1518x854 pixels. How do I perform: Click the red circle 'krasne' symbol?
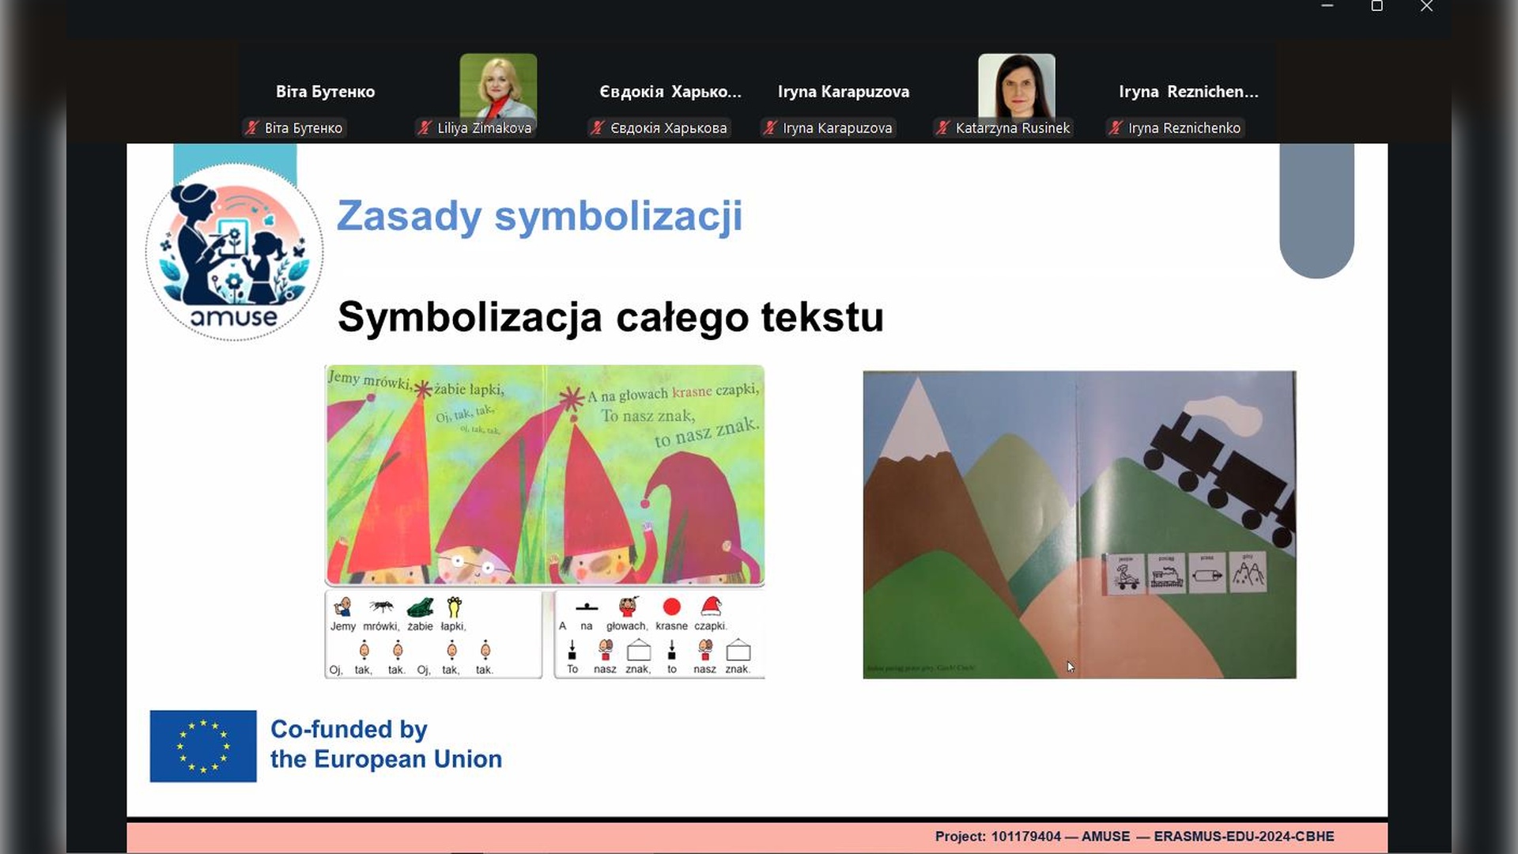671,606
